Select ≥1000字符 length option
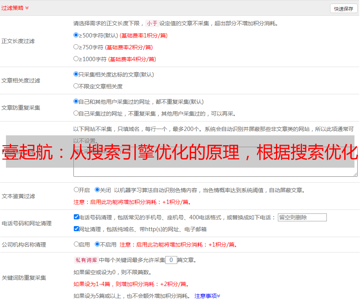 pyautogui.click(x=76, y=59)
